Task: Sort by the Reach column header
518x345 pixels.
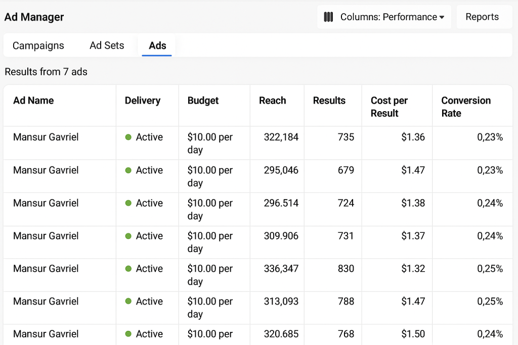Action: [272, 101]
